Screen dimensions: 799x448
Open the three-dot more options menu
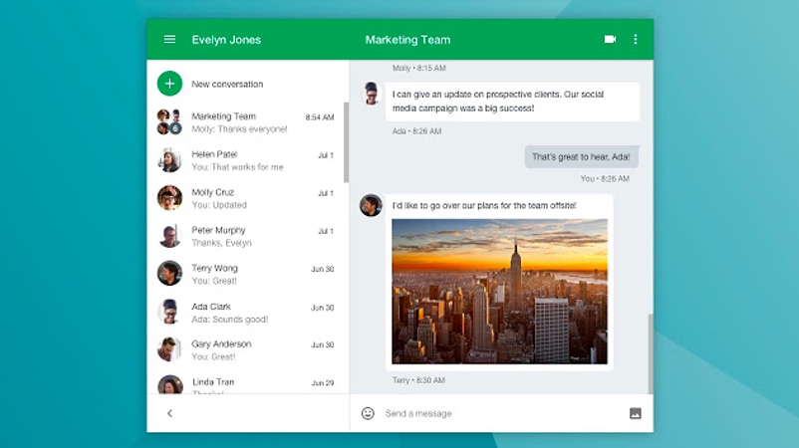635,39
